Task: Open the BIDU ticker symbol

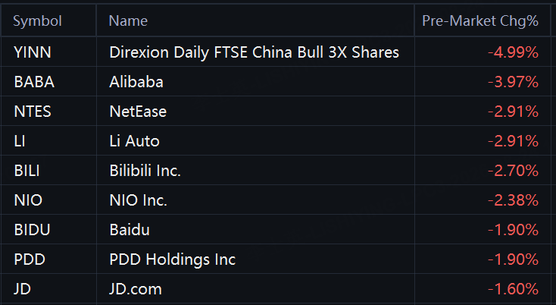Action: [x=33, y=230]
